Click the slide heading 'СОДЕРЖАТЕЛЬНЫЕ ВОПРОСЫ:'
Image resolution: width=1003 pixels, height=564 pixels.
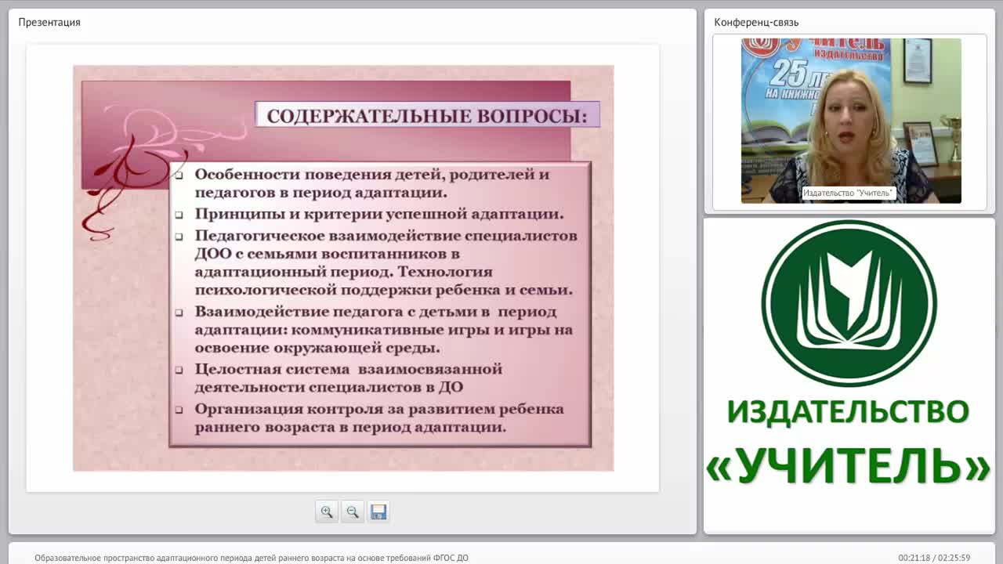tap(427, 116)
